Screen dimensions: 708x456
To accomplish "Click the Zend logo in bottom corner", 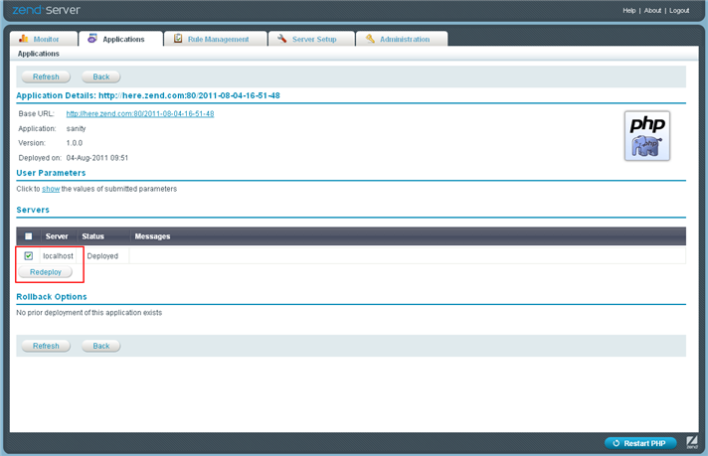I will [x=693, y=443].
